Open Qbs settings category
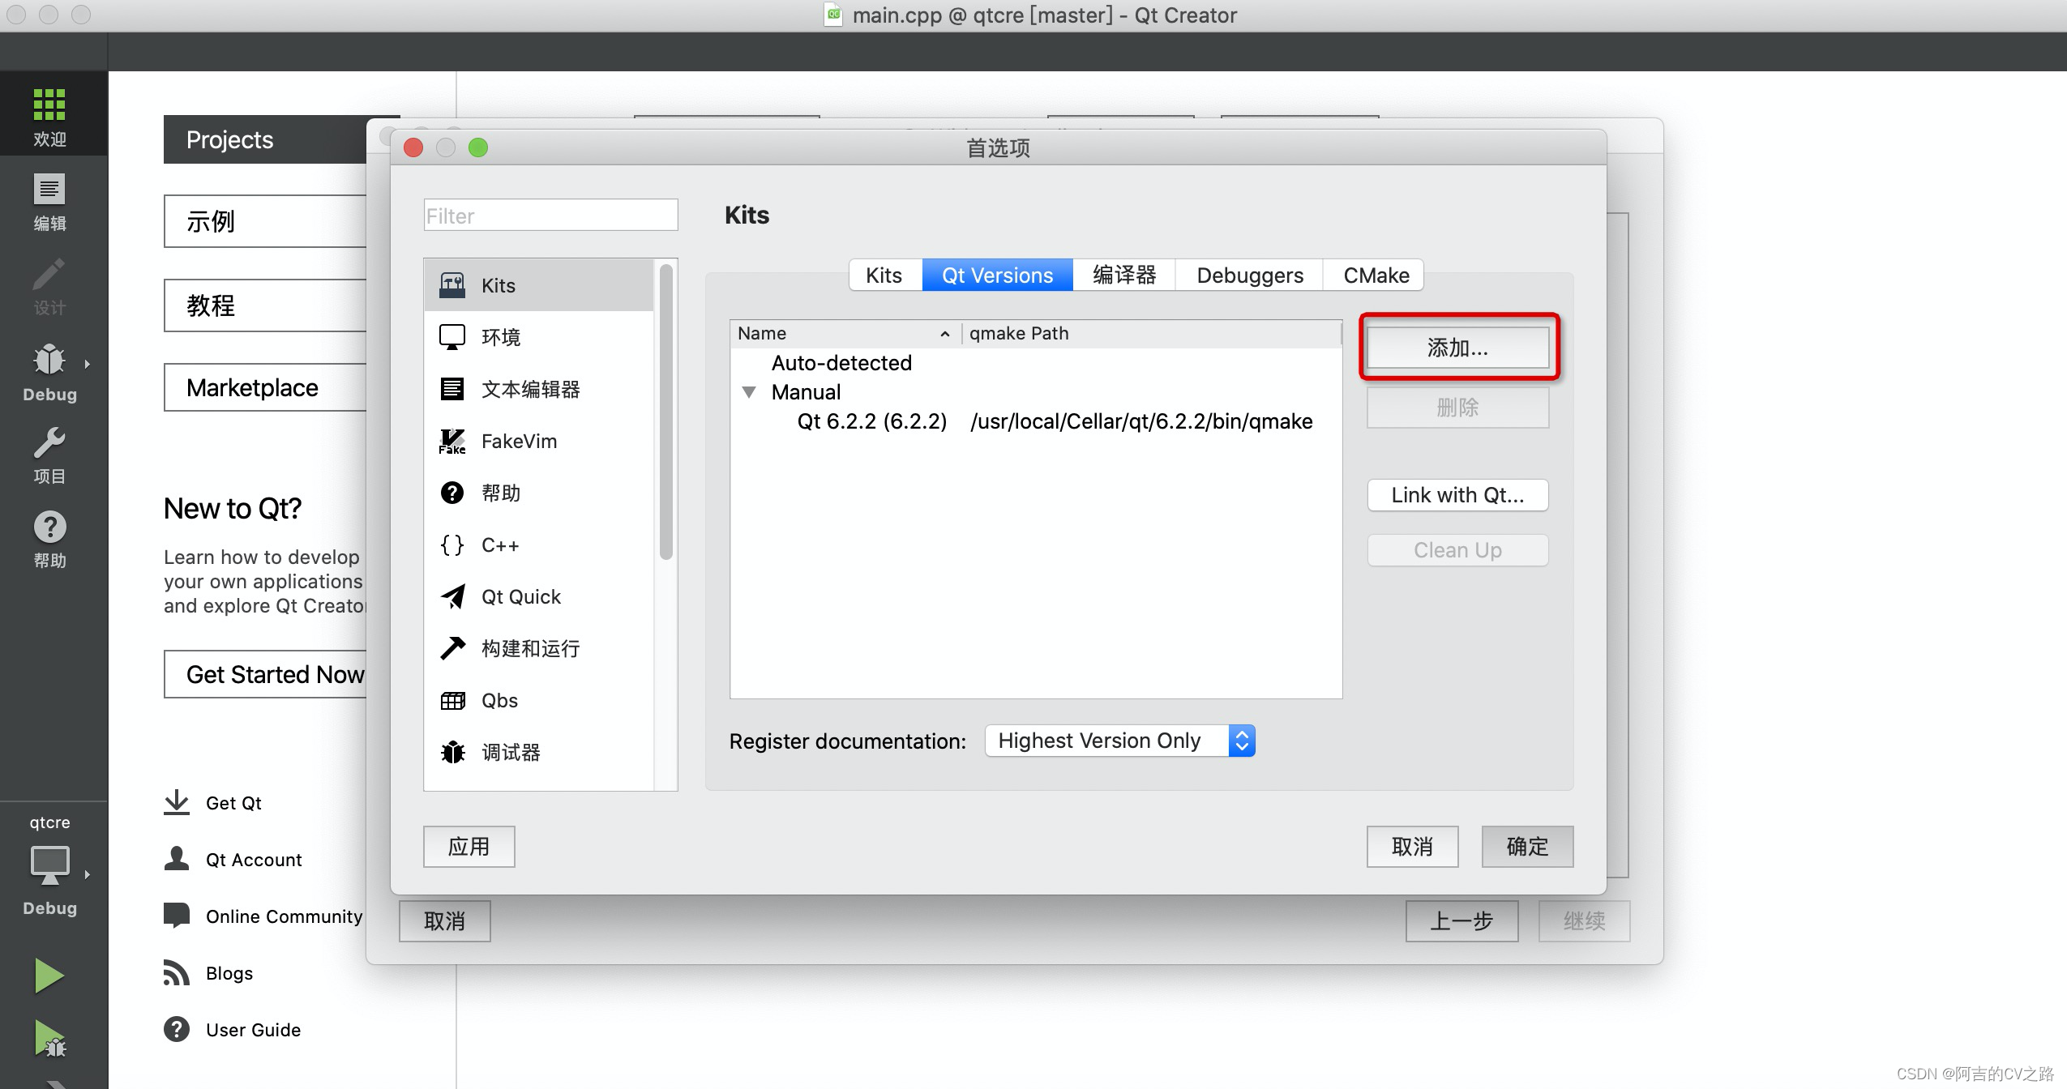The width and height of the screenshot is (2067, 1089). point(539,701)
